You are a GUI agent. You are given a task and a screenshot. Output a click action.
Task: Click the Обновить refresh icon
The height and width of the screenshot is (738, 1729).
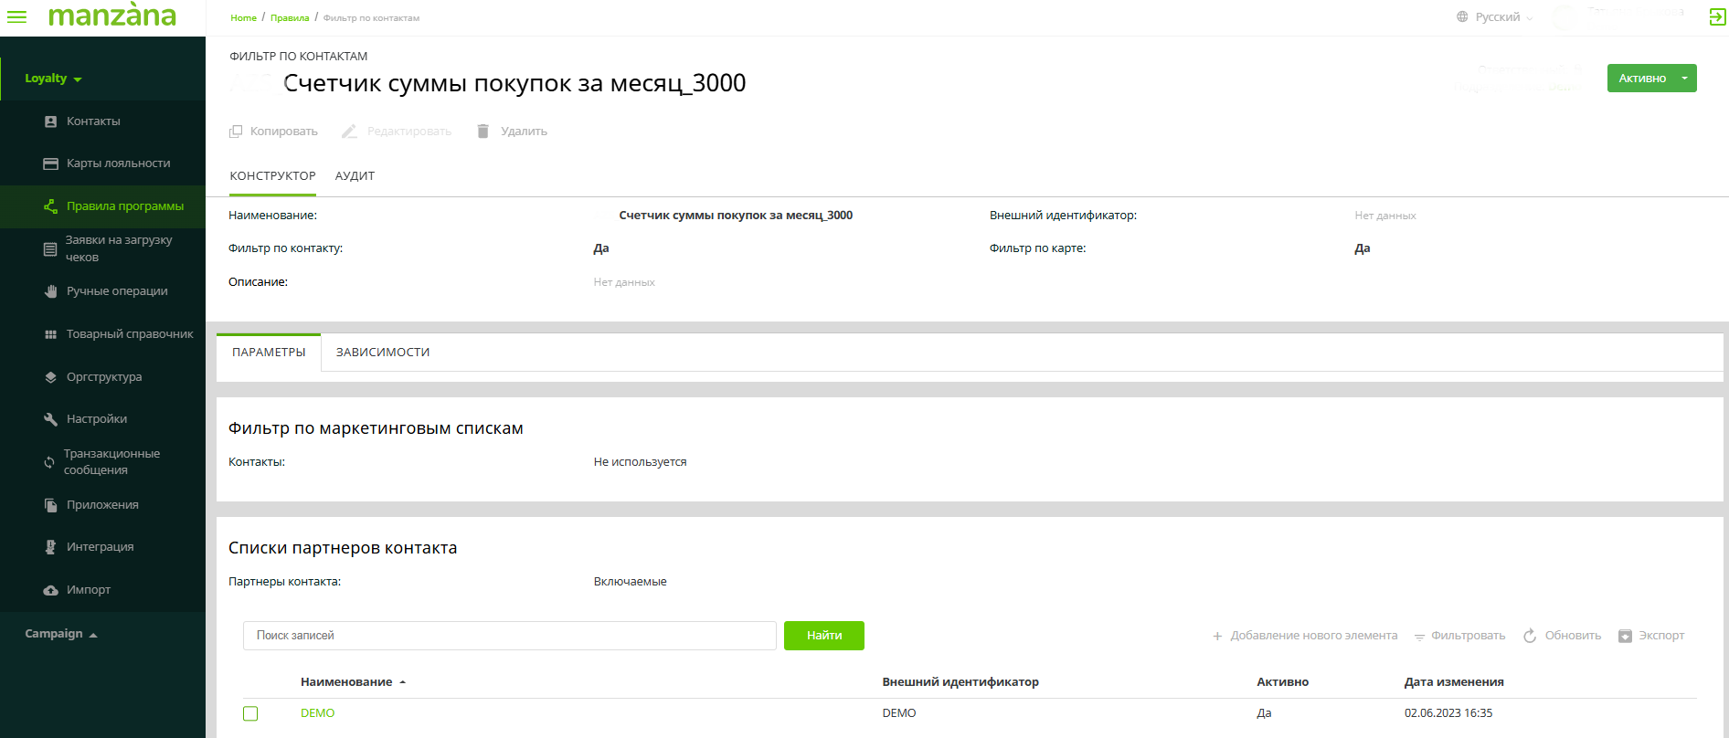(x=1530, y=636)
